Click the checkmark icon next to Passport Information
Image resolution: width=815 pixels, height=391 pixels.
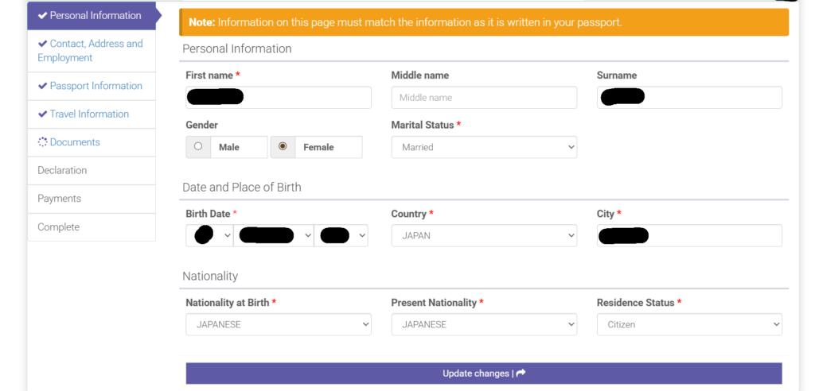42,86
